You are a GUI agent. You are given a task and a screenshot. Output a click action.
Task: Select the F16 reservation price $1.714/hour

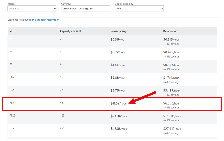tap(171, 78)
